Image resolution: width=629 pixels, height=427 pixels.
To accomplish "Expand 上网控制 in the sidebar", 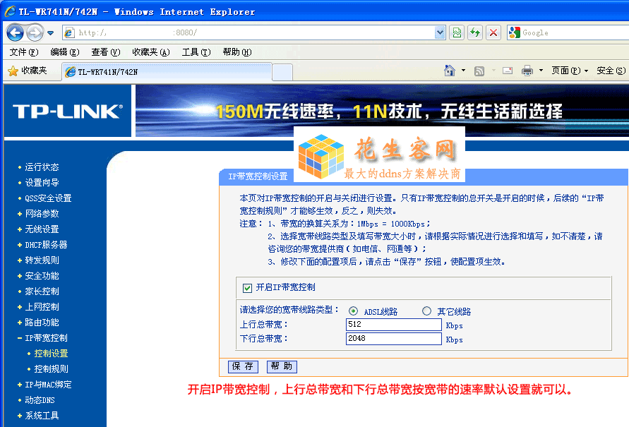I will pyautogui.click(x=42, y=307).
